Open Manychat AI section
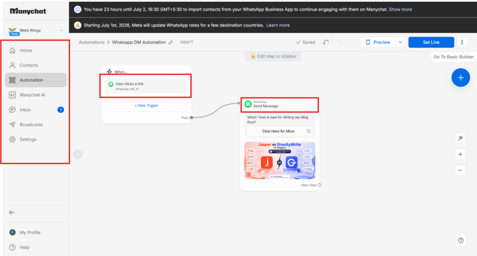The width and height of the screenshot is (477, 256). 35,95
